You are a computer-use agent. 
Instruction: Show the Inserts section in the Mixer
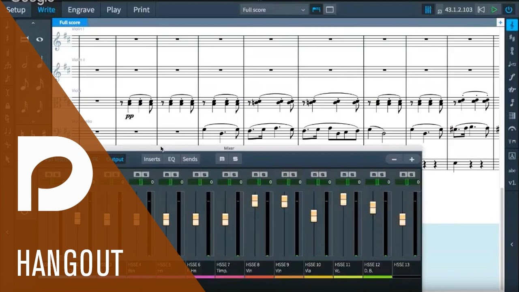point(152,159)
